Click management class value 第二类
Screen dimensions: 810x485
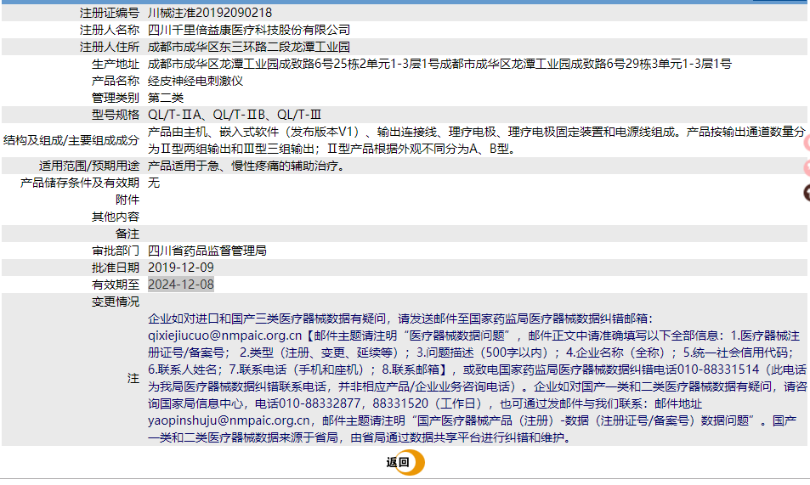click(x=166, y=99)
